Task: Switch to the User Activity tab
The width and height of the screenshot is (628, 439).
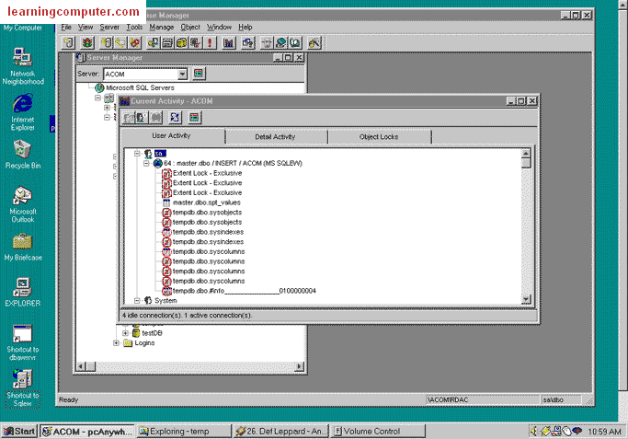Action: [171, 136]
